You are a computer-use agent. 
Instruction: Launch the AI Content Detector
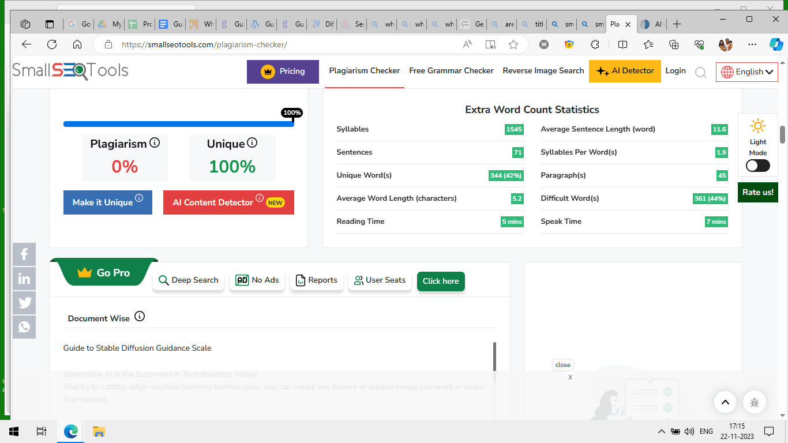pos(228,202)
